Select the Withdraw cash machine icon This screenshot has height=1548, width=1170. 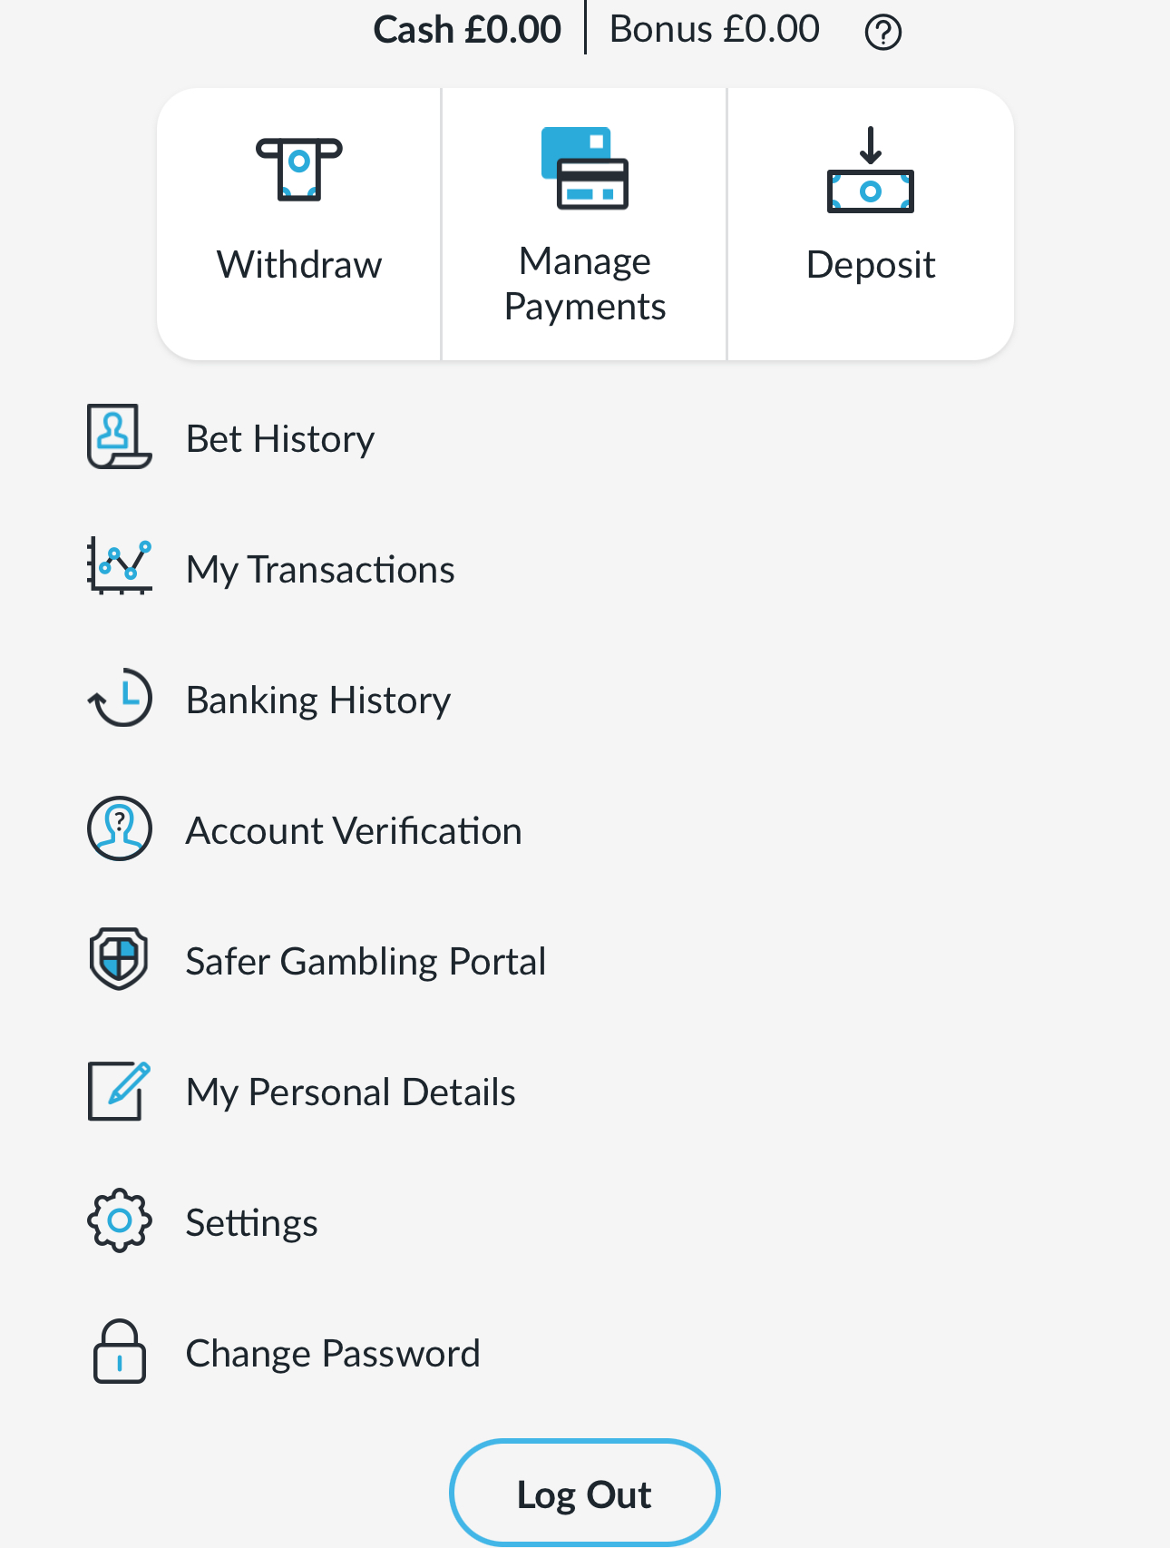click(299, 170)
